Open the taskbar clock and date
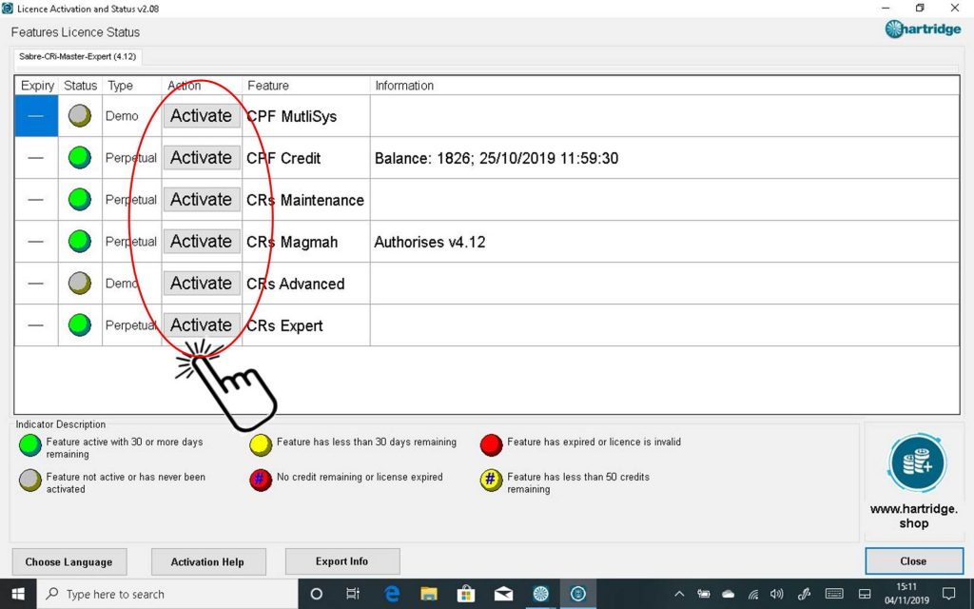 (x=906, y=594)
